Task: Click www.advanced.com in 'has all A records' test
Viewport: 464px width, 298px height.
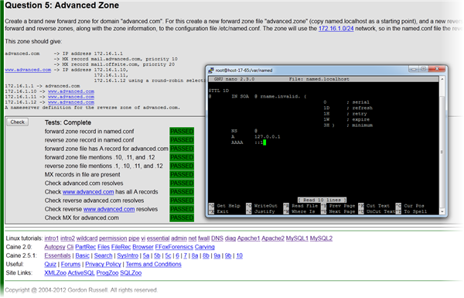Action: pos(88,192)
